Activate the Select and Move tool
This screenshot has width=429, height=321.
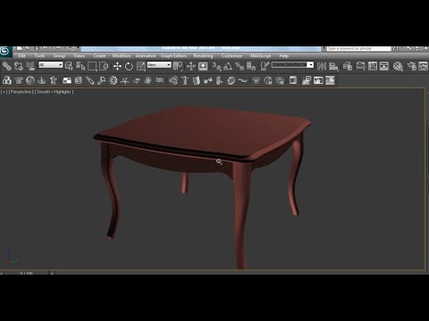117,66
